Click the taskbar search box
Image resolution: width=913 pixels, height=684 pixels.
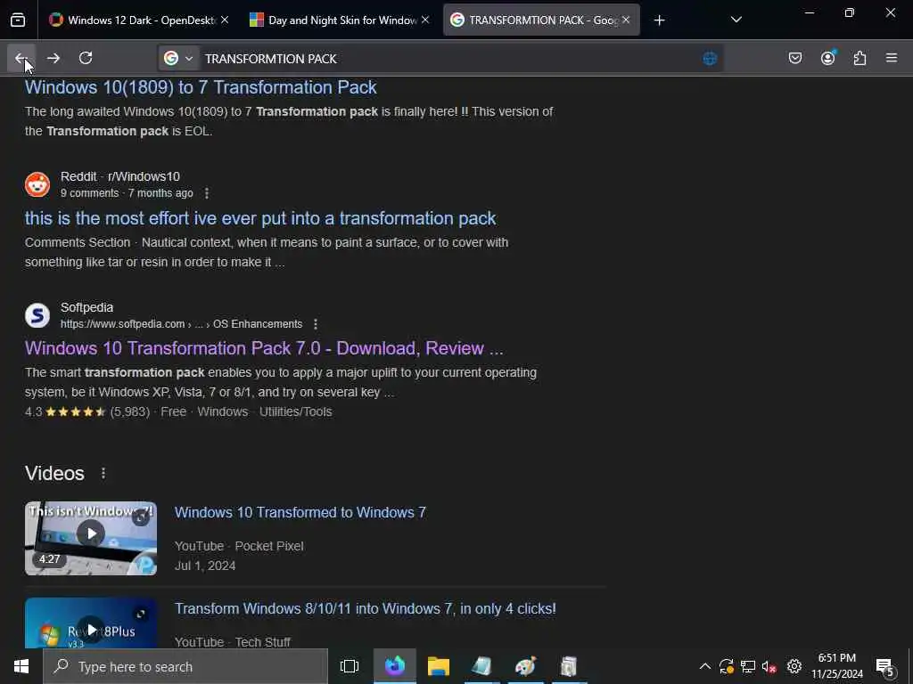(x=185, y=666)
